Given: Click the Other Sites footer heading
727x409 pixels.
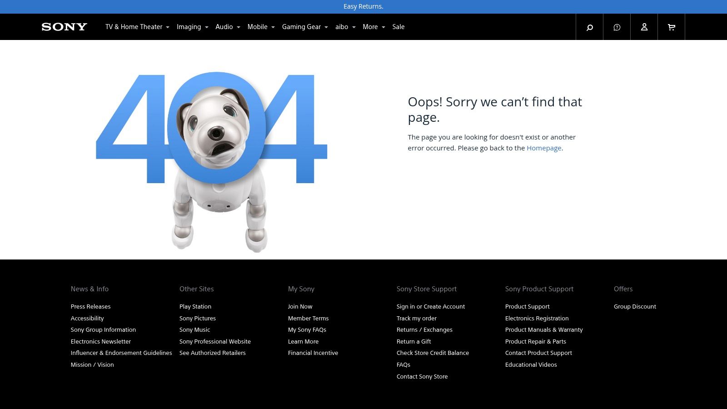Looking at the screenshot, I should click(x=196, y=289).
